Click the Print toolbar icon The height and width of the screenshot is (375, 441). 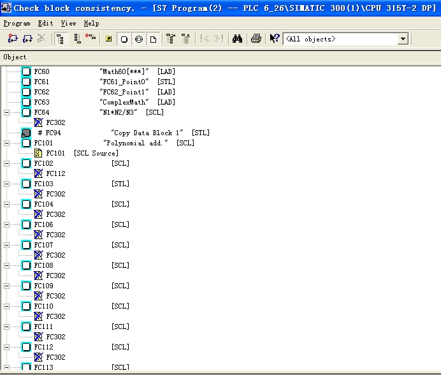pyautogui.click(x=256, y=38)
